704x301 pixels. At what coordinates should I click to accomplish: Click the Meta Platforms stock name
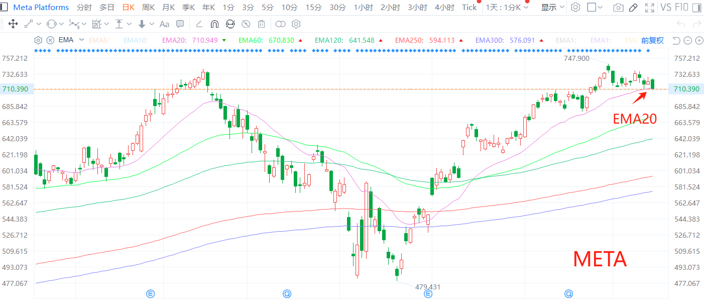click(x=41, y=8)
